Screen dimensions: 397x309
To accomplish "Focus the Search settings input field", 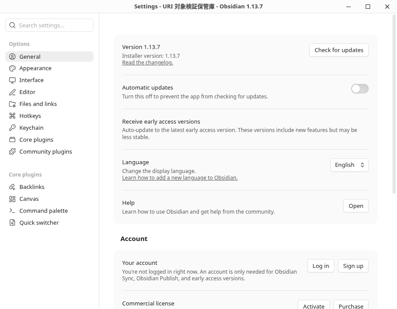I will 49,25.
